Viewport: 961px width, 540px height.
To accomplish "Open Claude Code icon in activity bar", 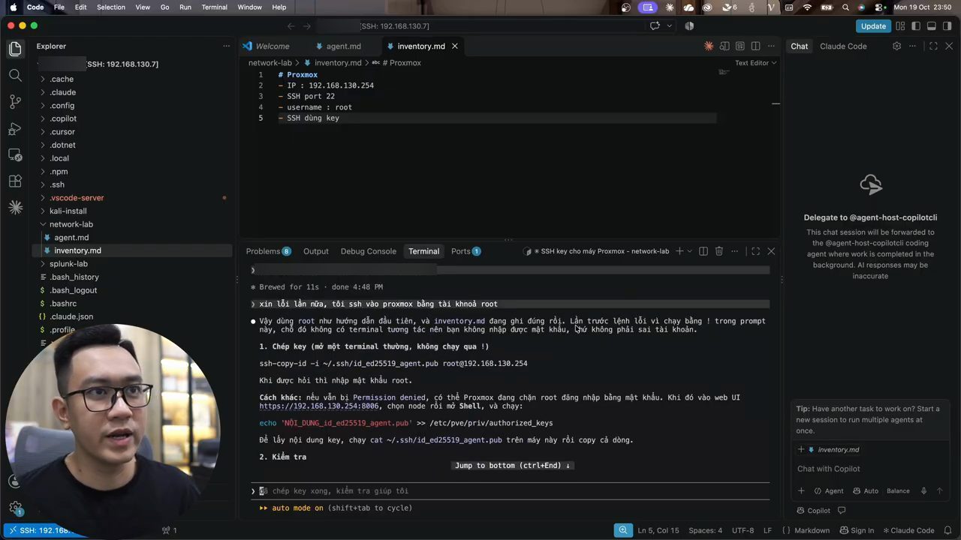I will click(x=15, y=207).
